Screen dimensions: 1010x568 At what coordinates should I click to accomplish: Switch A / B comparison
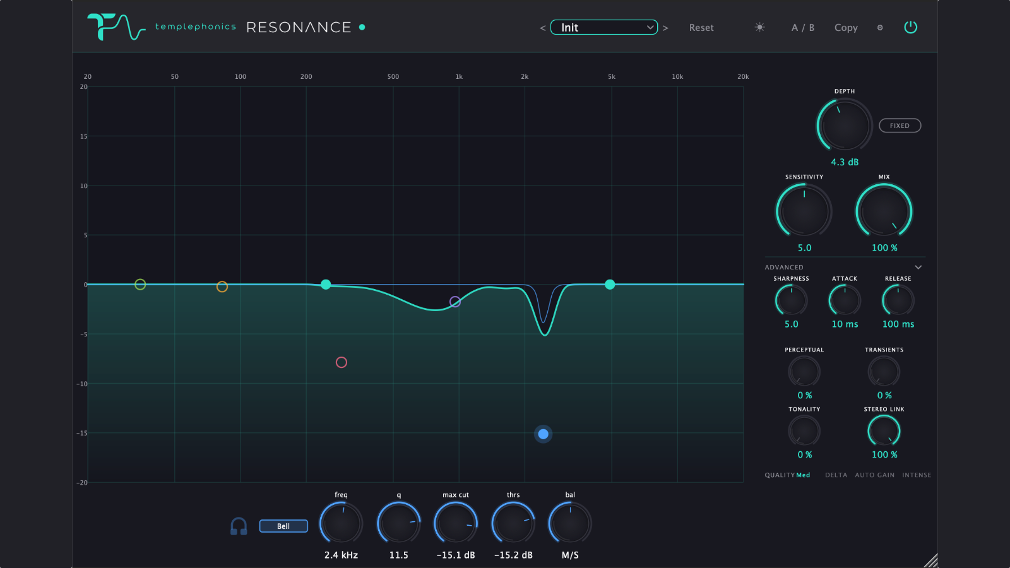[803, 28]
